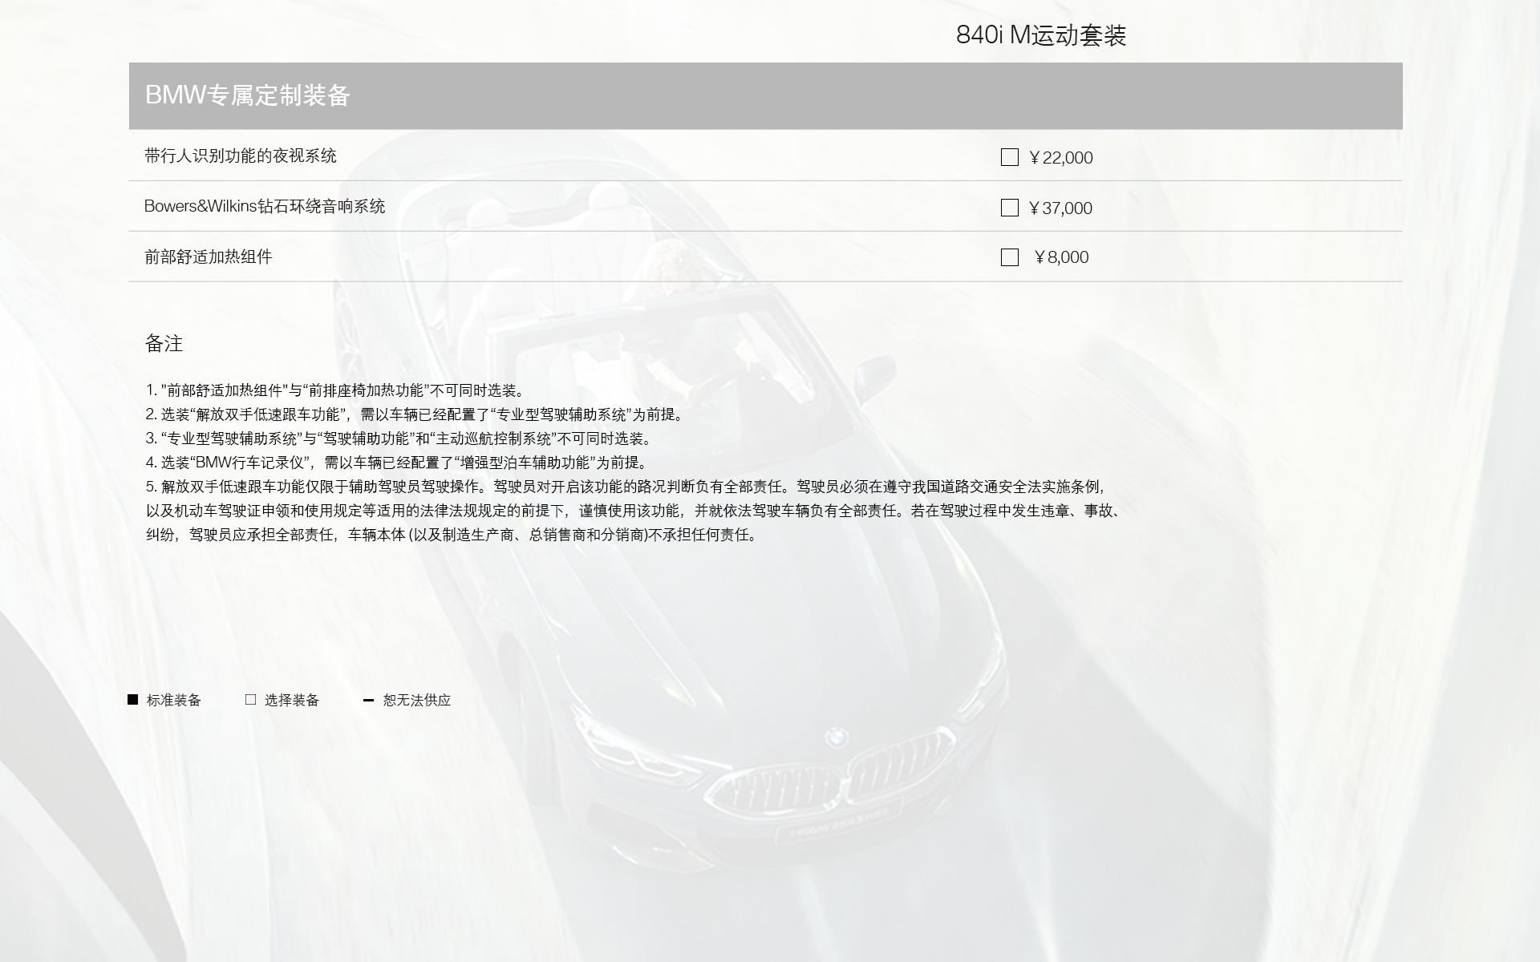Tick the night vision system ¥22,000 checkbox
The height and width of the screenshot is (962, 1540).
click(x=1010, y=157)
